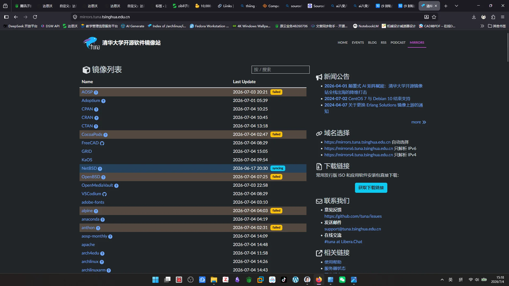
Task: Reload the page with refresh icon
Action: tap(35, 17)
